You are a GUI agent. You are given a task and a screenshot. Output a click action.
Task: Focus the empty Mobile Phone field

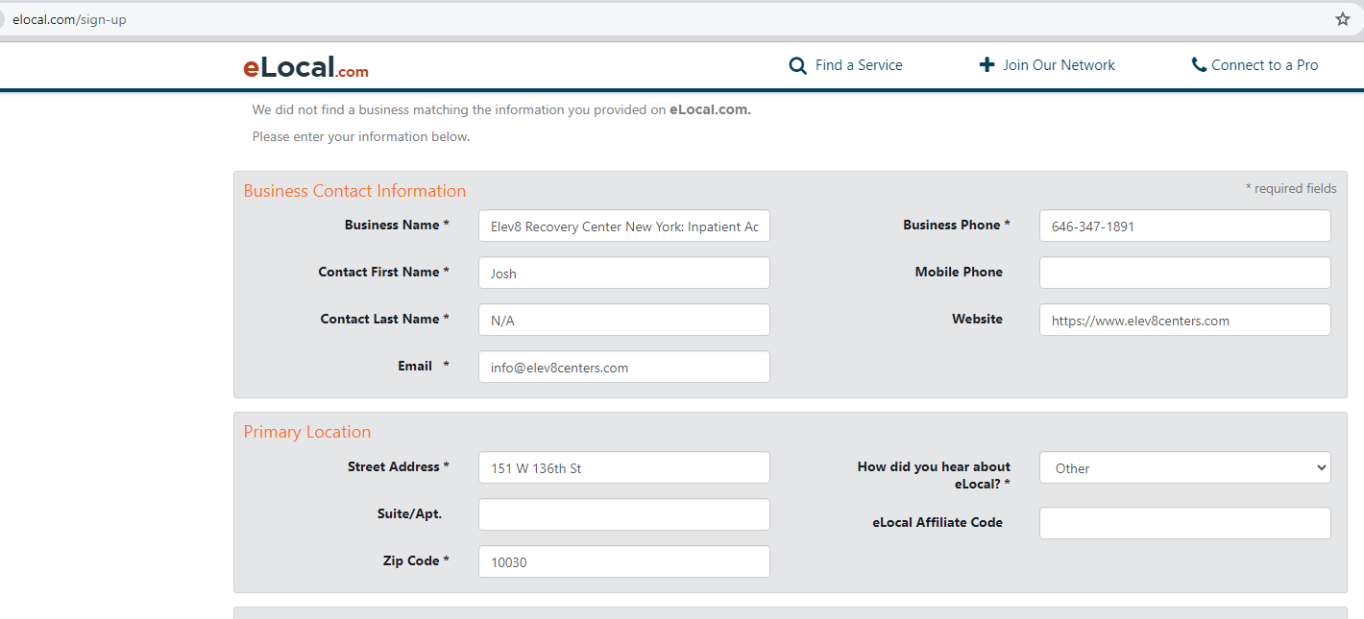[x=1185, y=273]
